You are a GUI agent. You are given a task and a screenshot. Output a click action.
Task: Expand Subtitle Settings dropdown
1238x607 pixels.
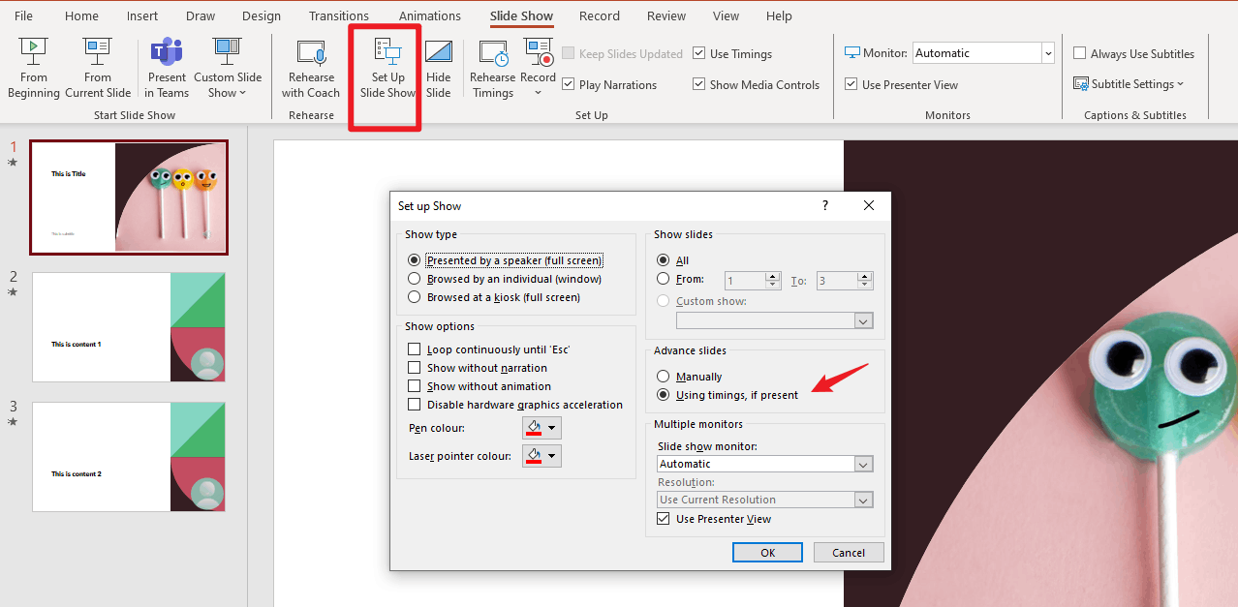click(1181, 84)
